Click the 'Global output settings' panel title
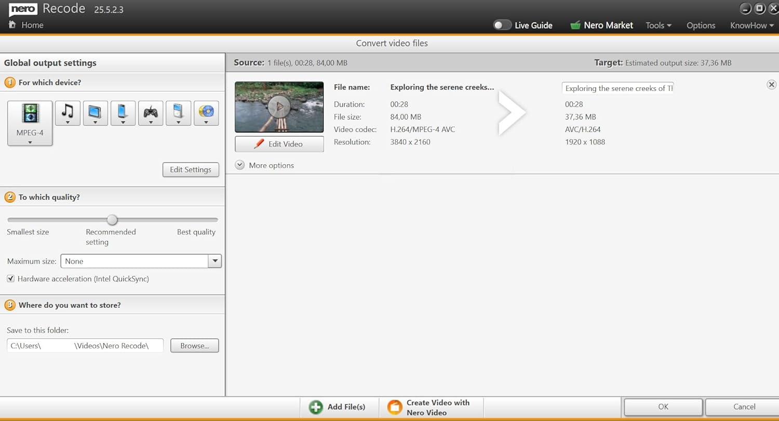 (50, 63)
